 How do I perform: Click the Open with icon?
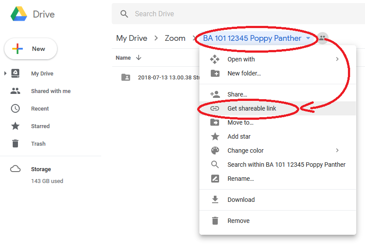coord(215,59)
